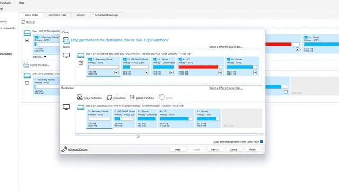Click Windows logo on source partition 2 NO NAME
339x191 pixels.
(125, 59)
